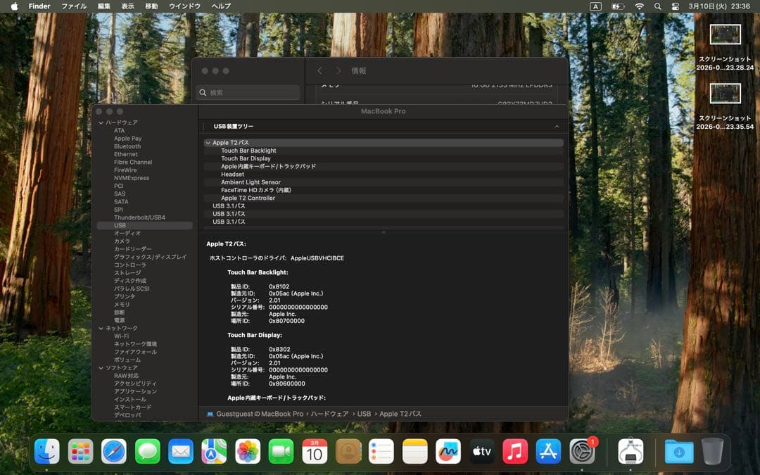The image size is (760, 475).
Task: Open System Information app in Dock
Action: coord(631,451)
